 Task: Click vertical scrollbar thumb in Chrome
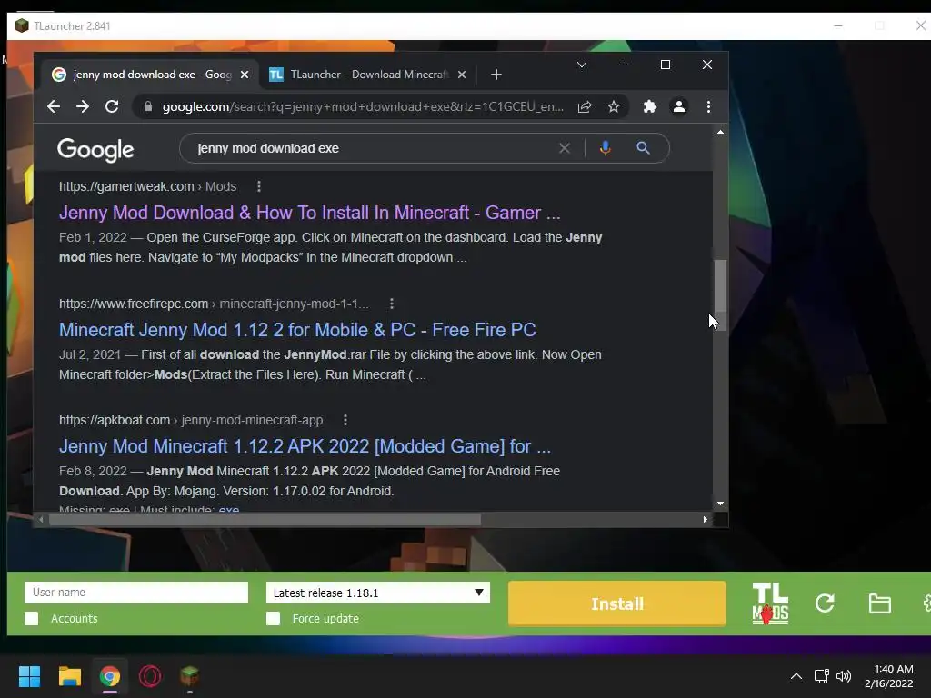pyautogui.click(x=720, y=286)
